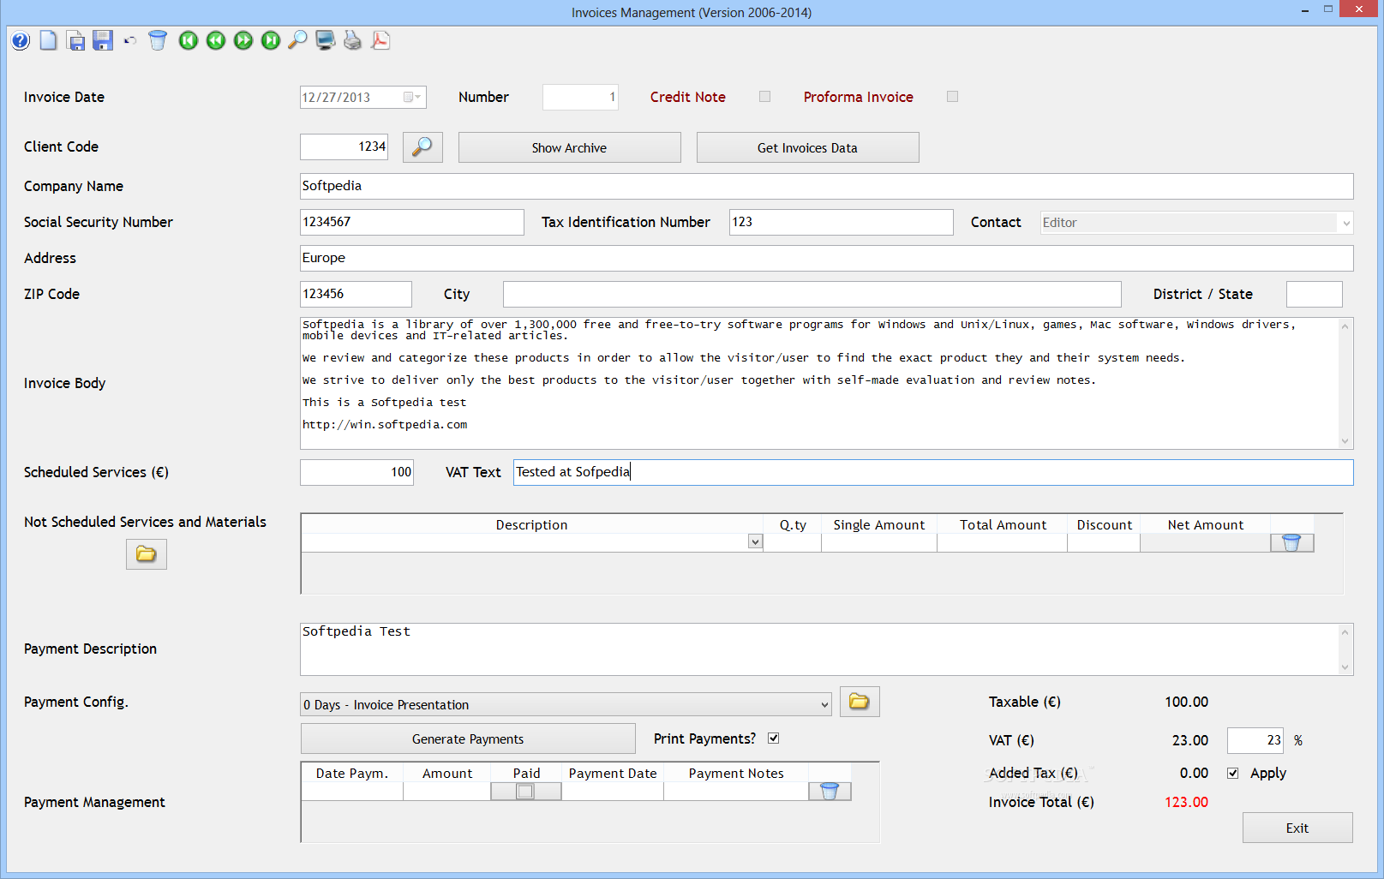1384x879 pixels.
Task: Open the Invoice Date calendar dropdown
Action: (413, 97)
